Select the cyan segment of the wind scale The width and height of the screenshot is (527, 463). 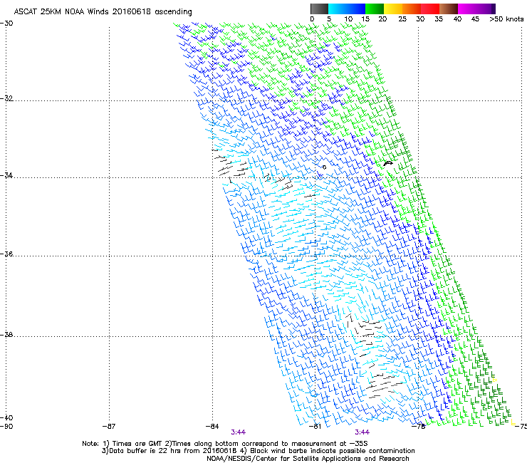[338, 9]
